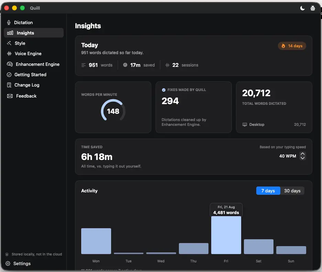The height and width of the screenshot is (272, 322).
Task: Click the Desktop monitor icon
Action: coord(245,124)
